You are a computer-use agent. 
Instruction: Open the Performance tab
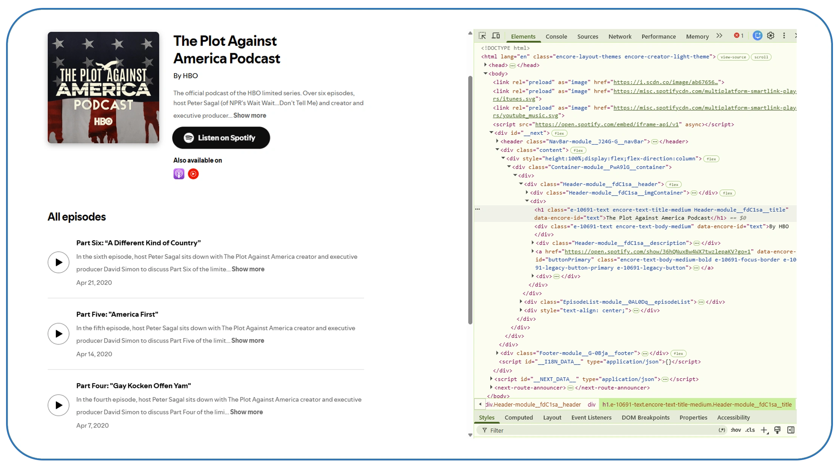(x=659, y=36)
